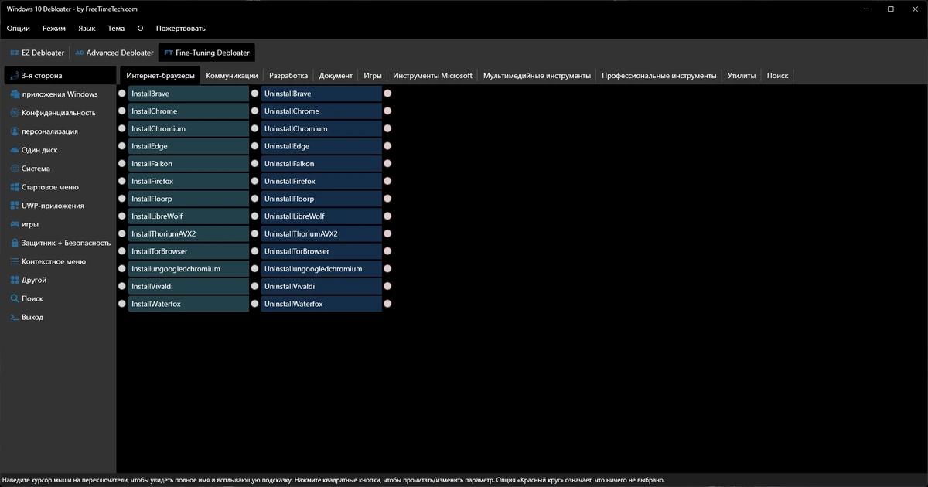The height and width of the screenshot is (487, 928).
Task: Switch to the Коммуникации tab
Action: 232,76
